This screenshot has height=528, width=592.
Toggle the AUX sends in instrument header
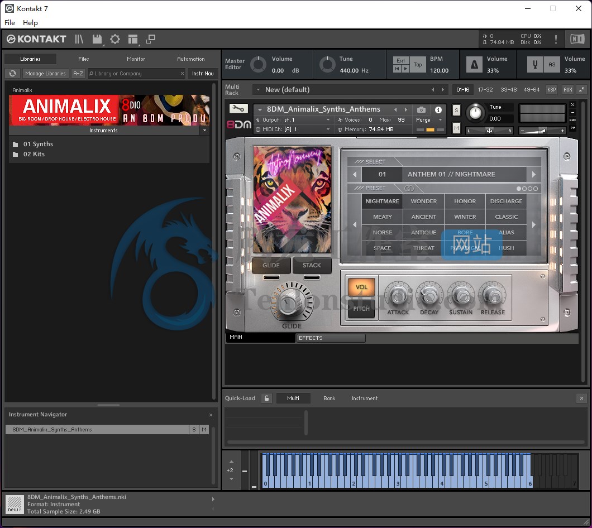tap(573, 120)
